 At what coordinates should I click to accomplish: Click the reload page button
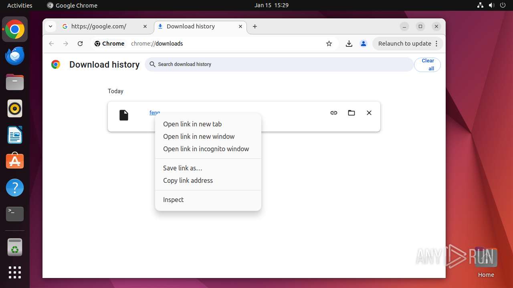click(80, 44)
